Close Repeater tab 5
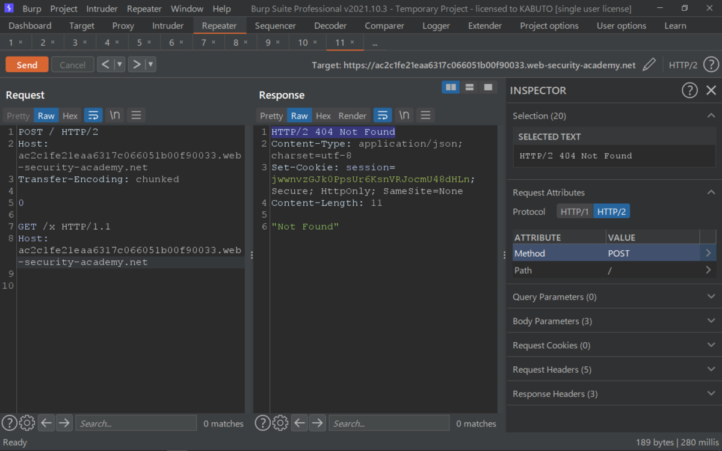Screen dimensions: 722x451 [x=149, y=43]
